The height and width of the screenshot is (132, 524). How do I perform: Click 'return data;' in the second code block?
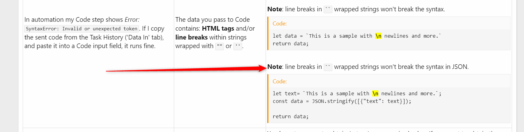tap(291, 117)
